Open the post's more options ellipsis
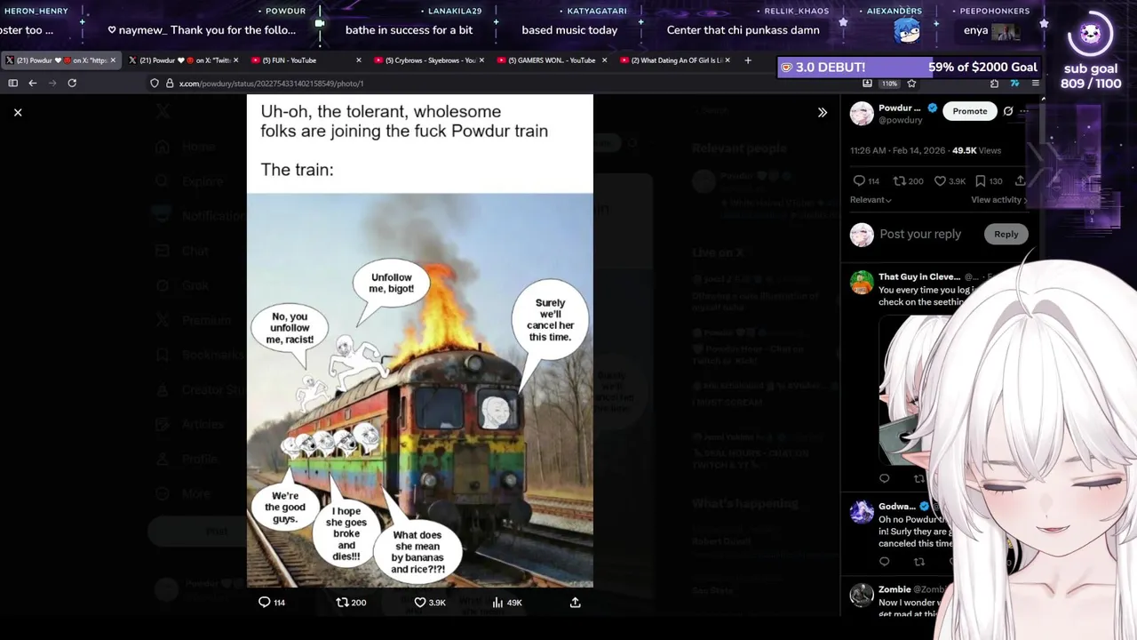1137x640 pixels. (x=1023, y=111)
